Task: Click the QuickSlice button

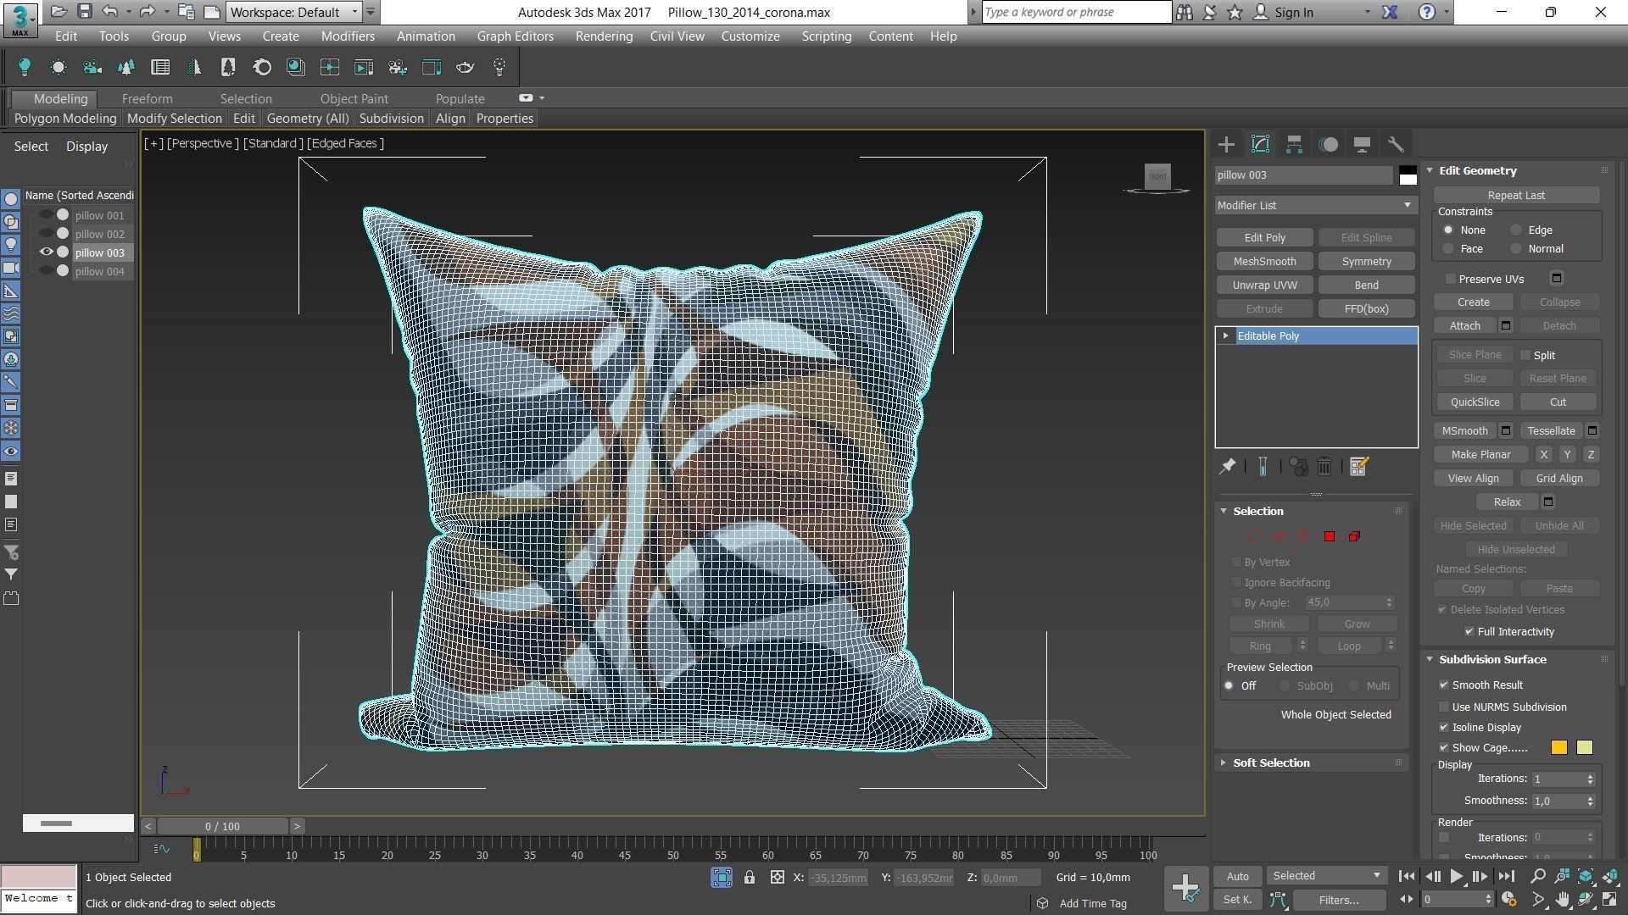Action: (1475, 402)
